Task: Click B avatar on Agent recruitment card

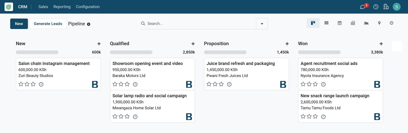Action: coord(377,84)
